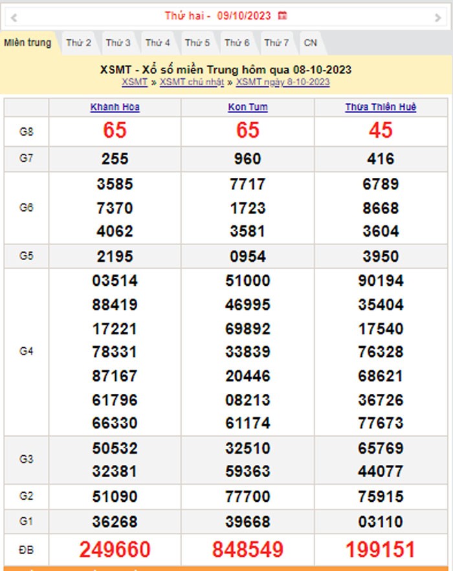
Task: Select the Miền trung tab
Action: (27, 43)
